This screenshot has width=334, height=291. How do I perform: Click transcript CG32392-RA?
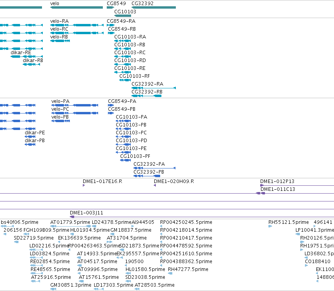153,88
